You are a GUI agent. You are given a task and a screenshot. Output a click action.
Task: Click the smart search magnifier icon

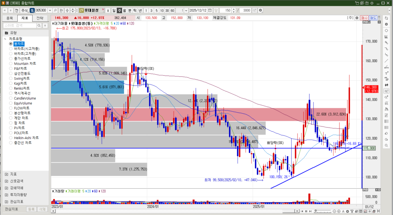coord(39,25)
